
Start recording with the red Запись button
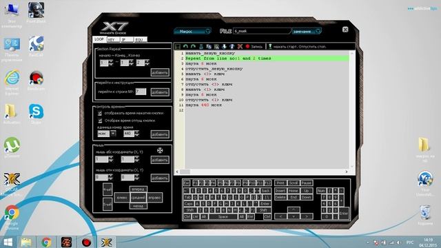pos(254,46)
